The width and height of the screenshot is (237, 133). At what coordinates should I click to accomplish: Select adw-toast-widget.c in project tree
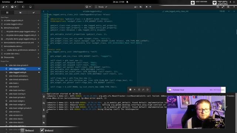tap(20, 101)
